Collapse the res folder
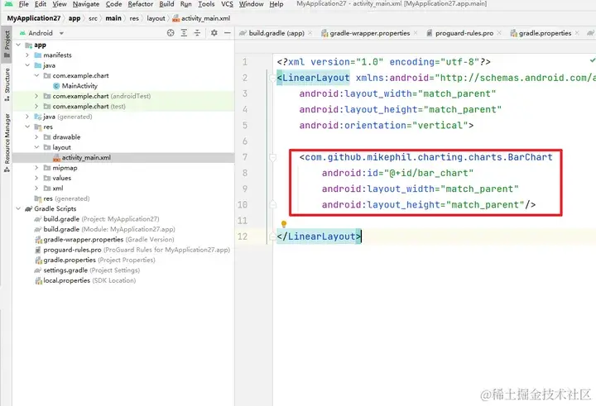Image resolution: width=596 pixels, height=406 pixels. tap(27, 127)
